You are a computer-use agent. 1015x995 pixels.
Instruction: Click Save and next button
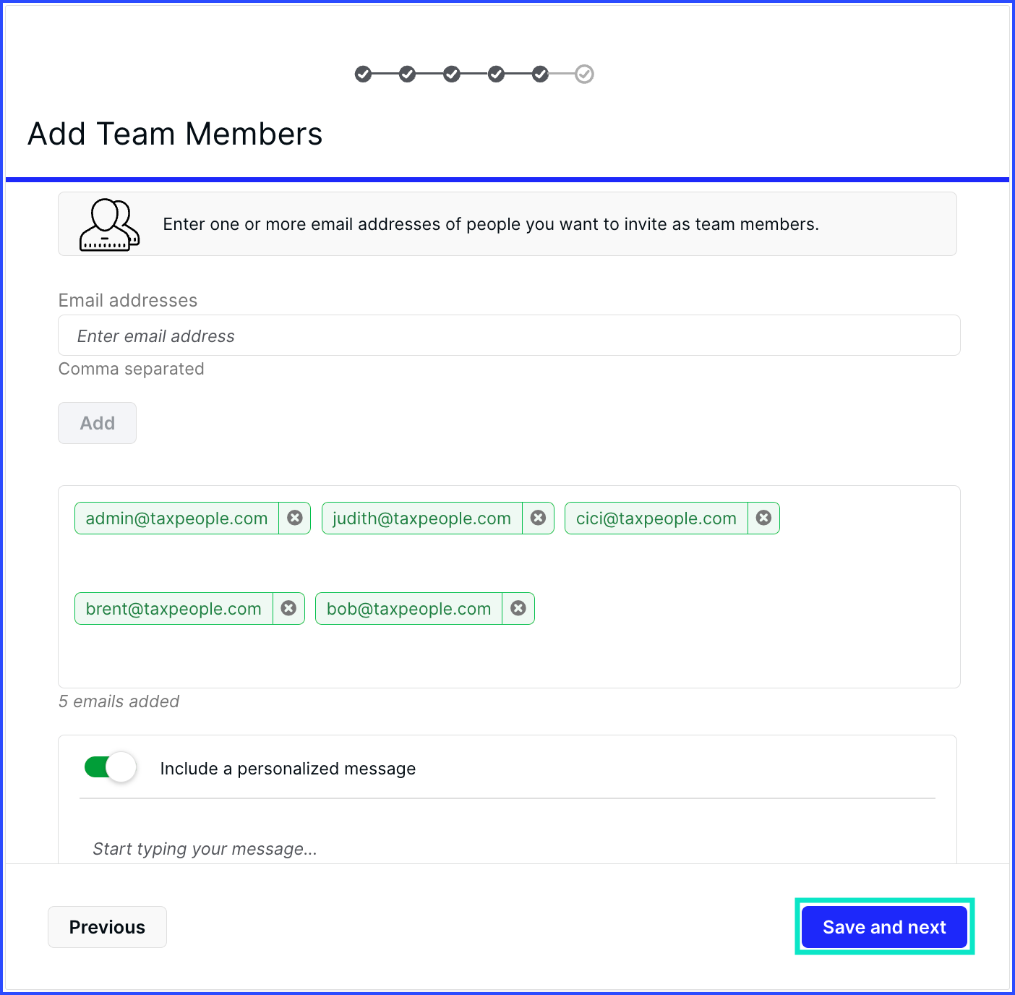point(884,927)
